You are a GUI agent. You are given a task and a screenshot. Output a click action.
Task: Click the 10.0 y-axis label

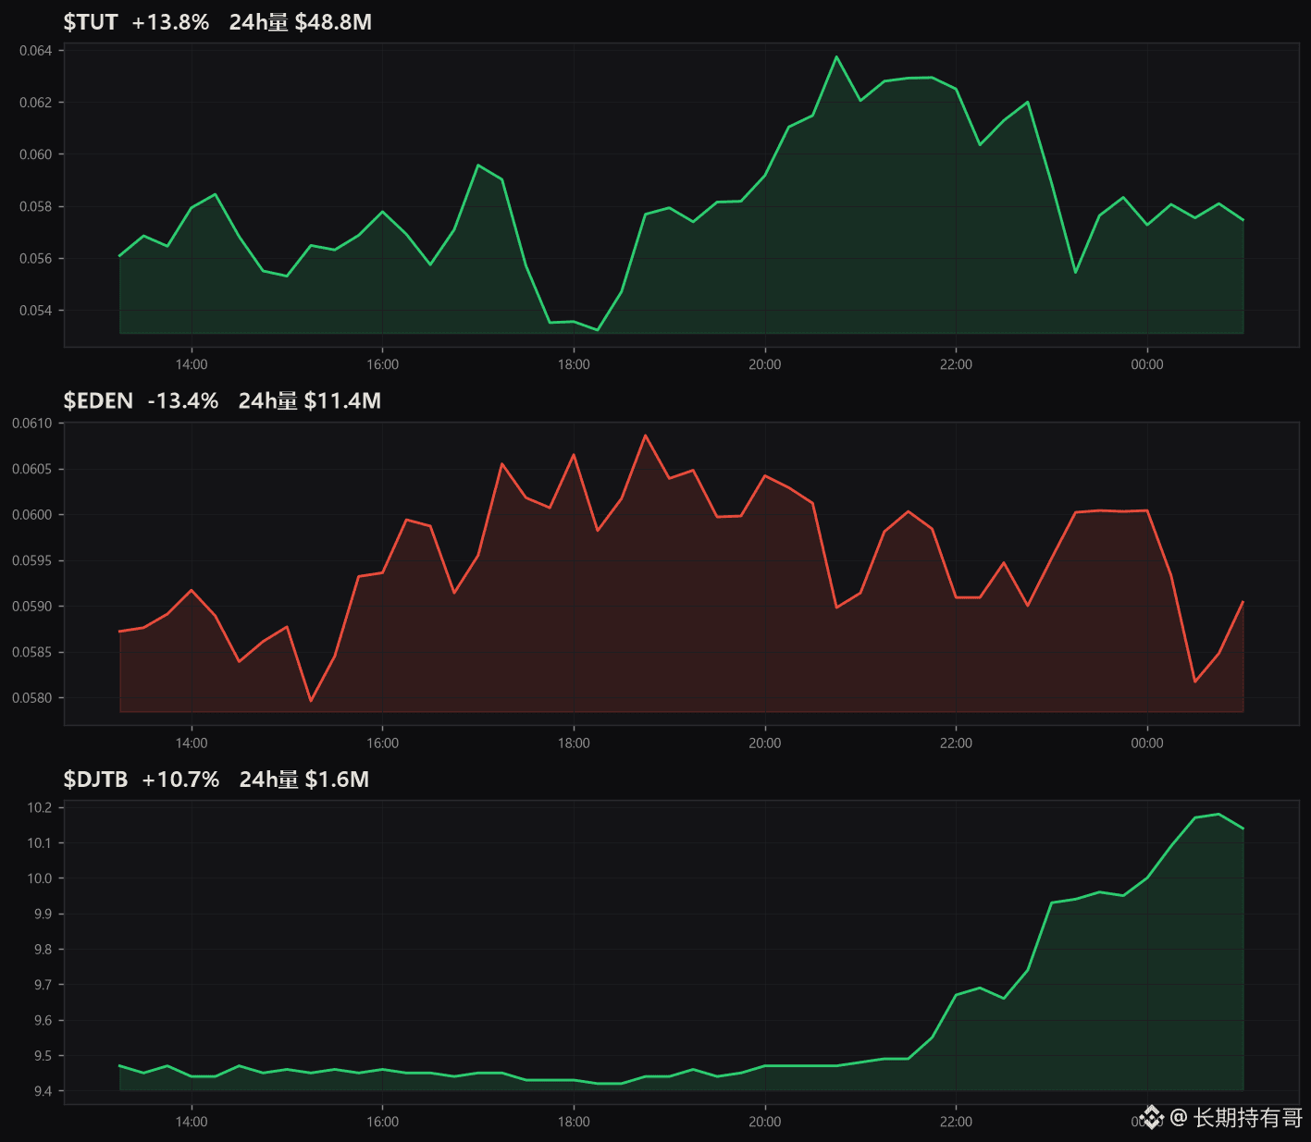click(40, 878)
